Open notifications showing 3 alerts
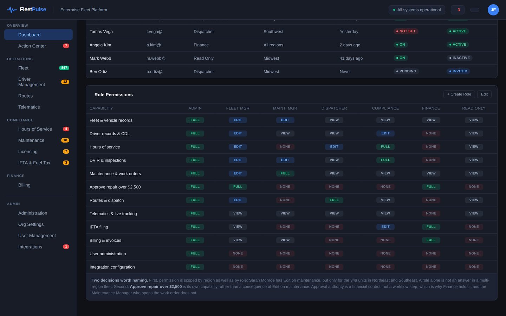Screen dimensions: 506x316 (458, 10)
